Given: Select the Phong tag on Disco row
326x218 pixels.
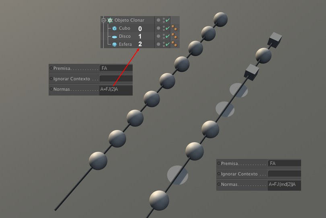Looking at the screenshot, I should [174, 37].
